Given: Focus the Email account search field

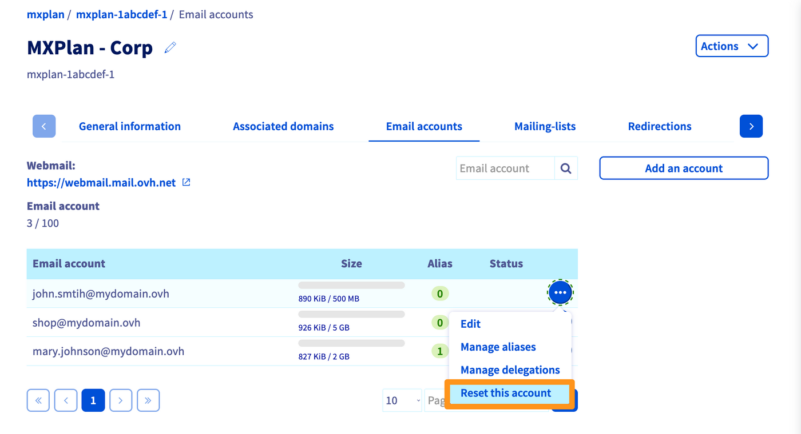Looking at the screenshot, I should (x=505, y=168).
